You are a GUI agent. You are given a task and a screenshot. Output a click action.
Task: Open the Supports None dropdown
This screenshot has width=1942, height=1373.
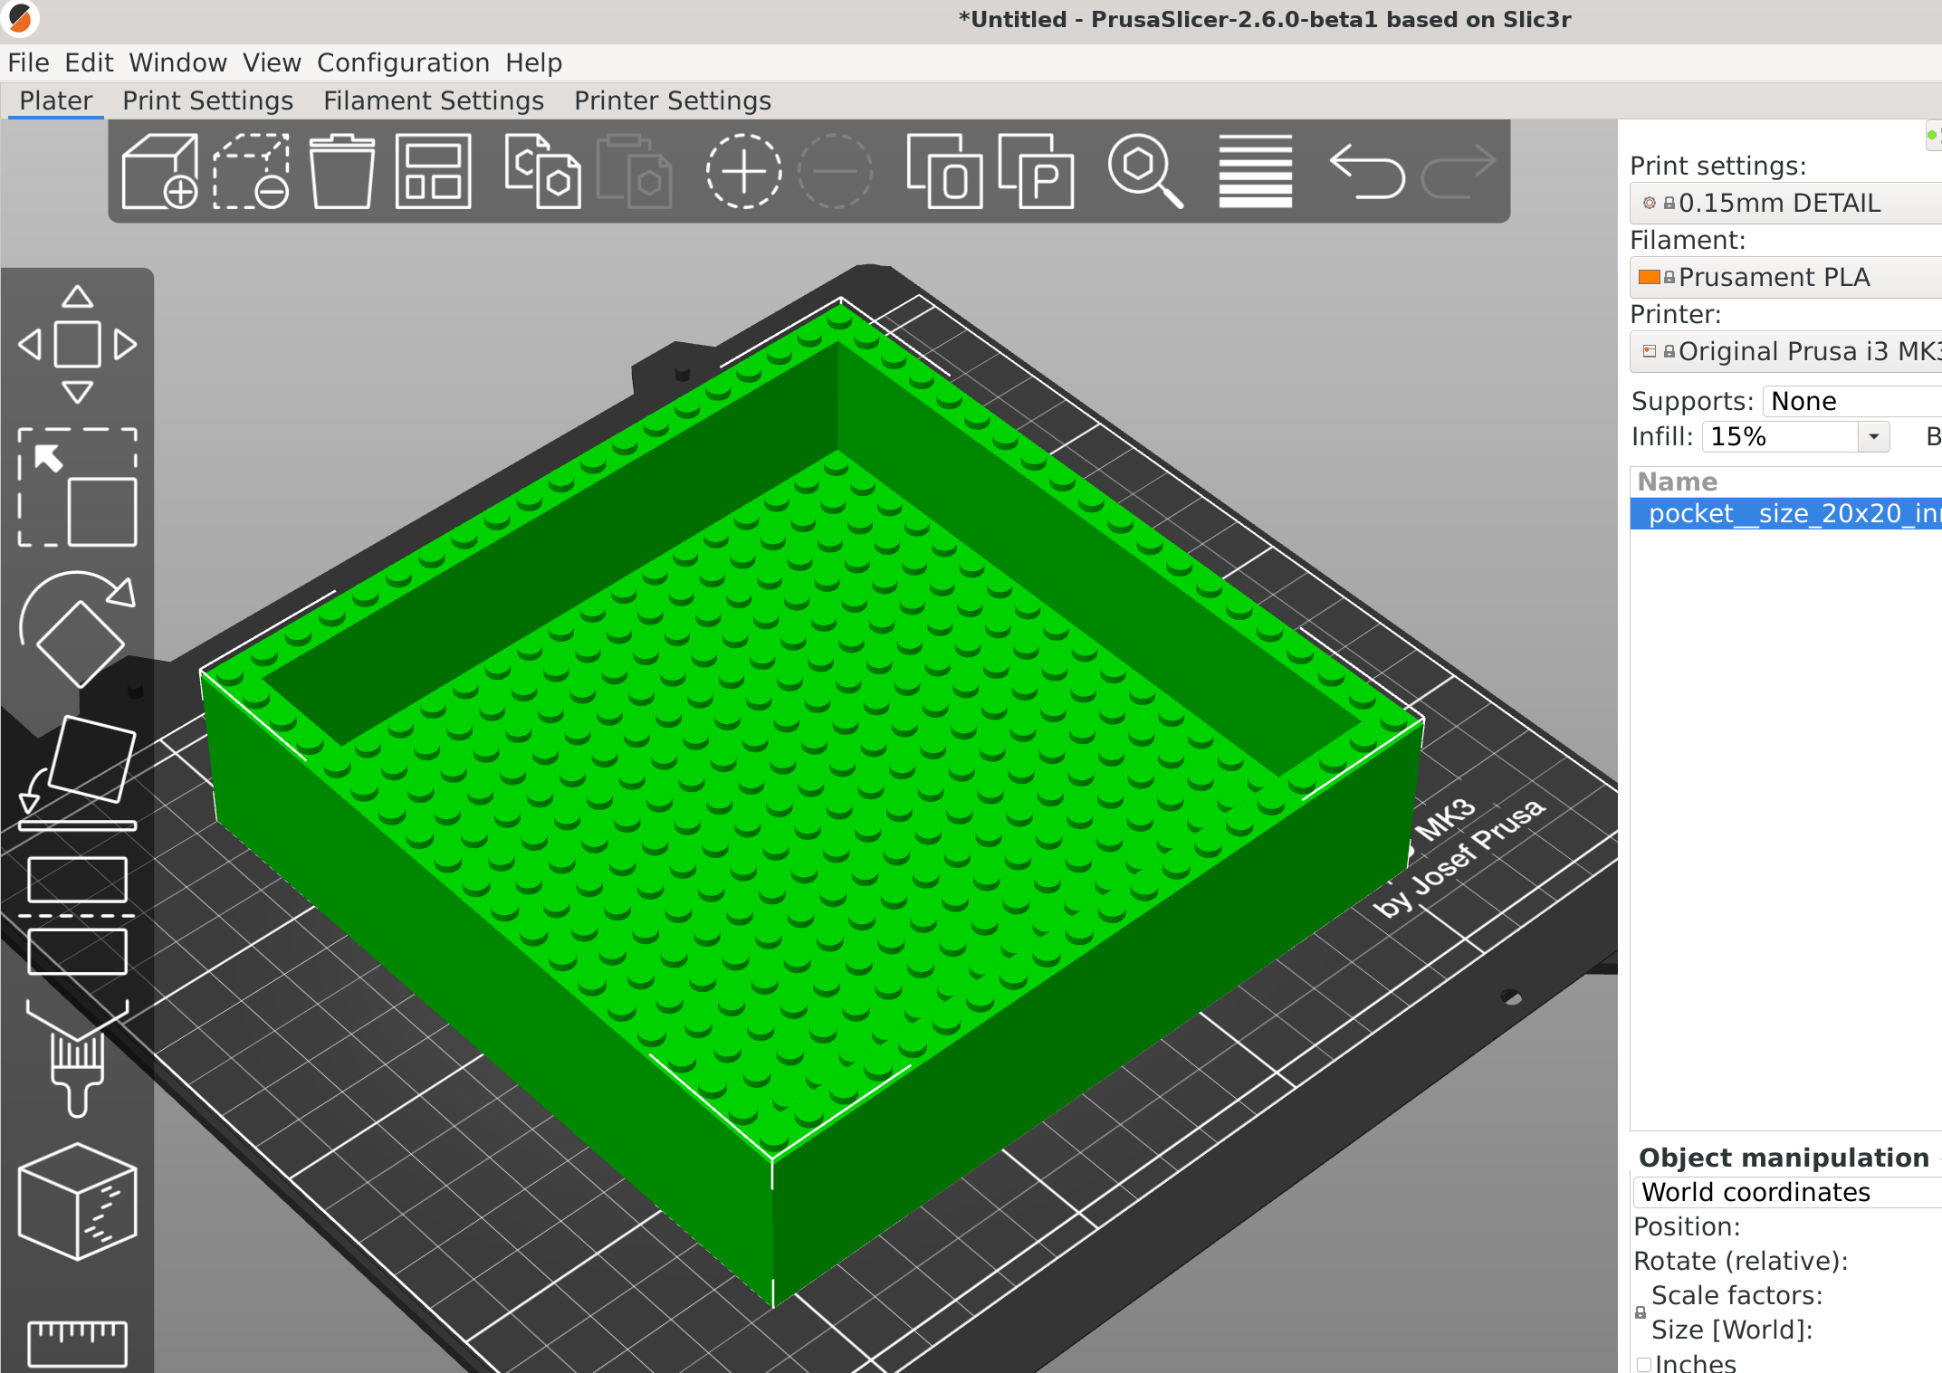[x=1852, y=401]
